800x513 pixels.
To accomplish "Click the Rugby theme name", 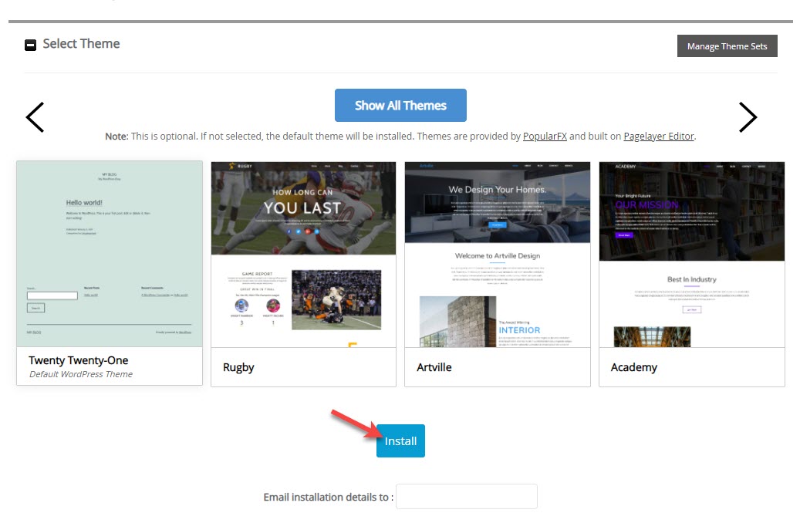I will tap(238, 367).
